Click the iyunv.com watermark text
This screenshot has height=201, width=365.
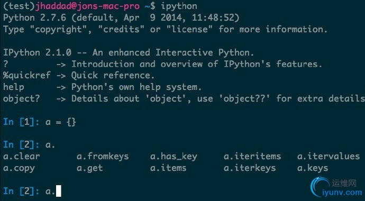coord(342,193)
